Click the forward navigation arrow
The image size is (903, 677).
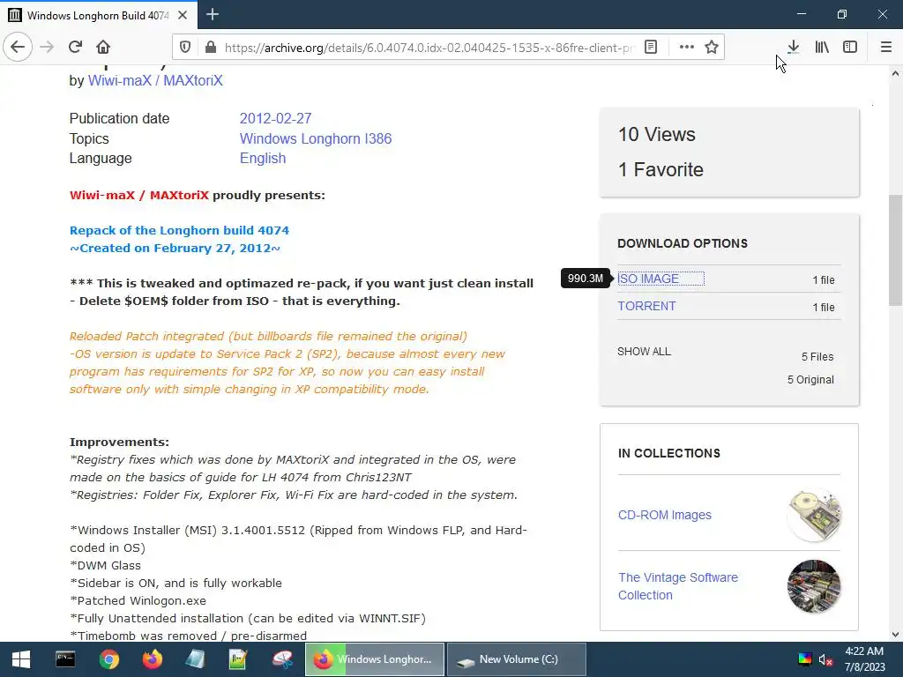(x=47, y=47)
